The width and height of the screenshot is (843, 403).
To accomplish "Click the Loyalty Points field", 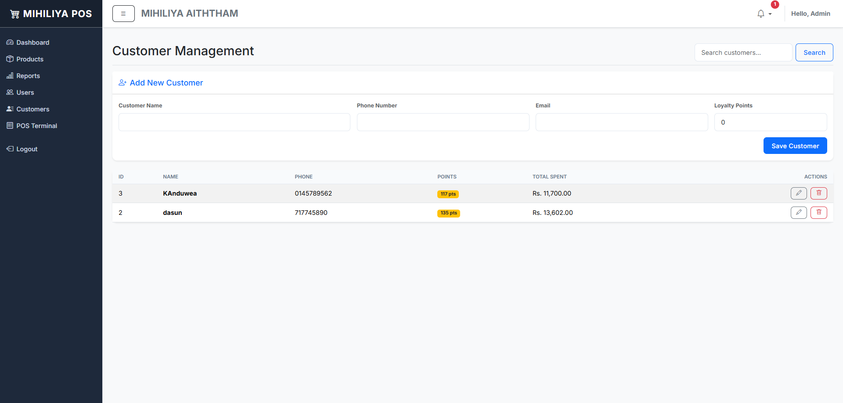I will click(771, 122).
